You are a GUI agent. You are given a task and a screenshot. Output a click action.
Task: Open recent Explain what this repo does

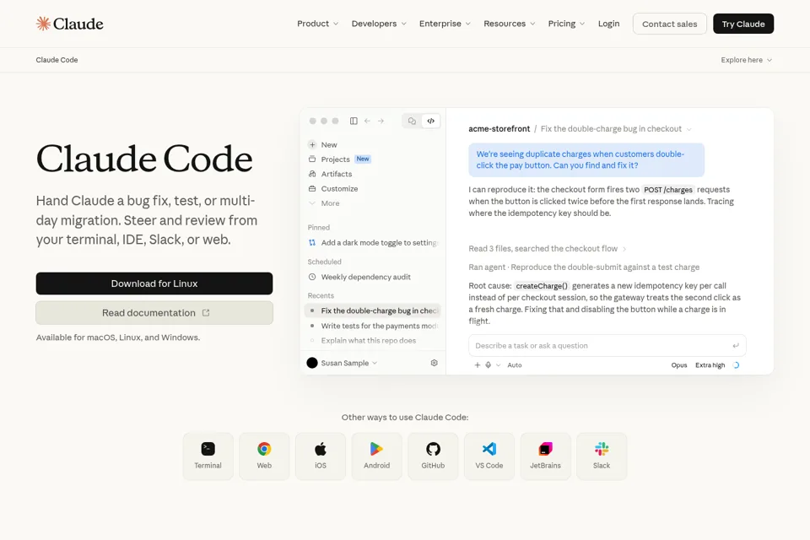372,341
